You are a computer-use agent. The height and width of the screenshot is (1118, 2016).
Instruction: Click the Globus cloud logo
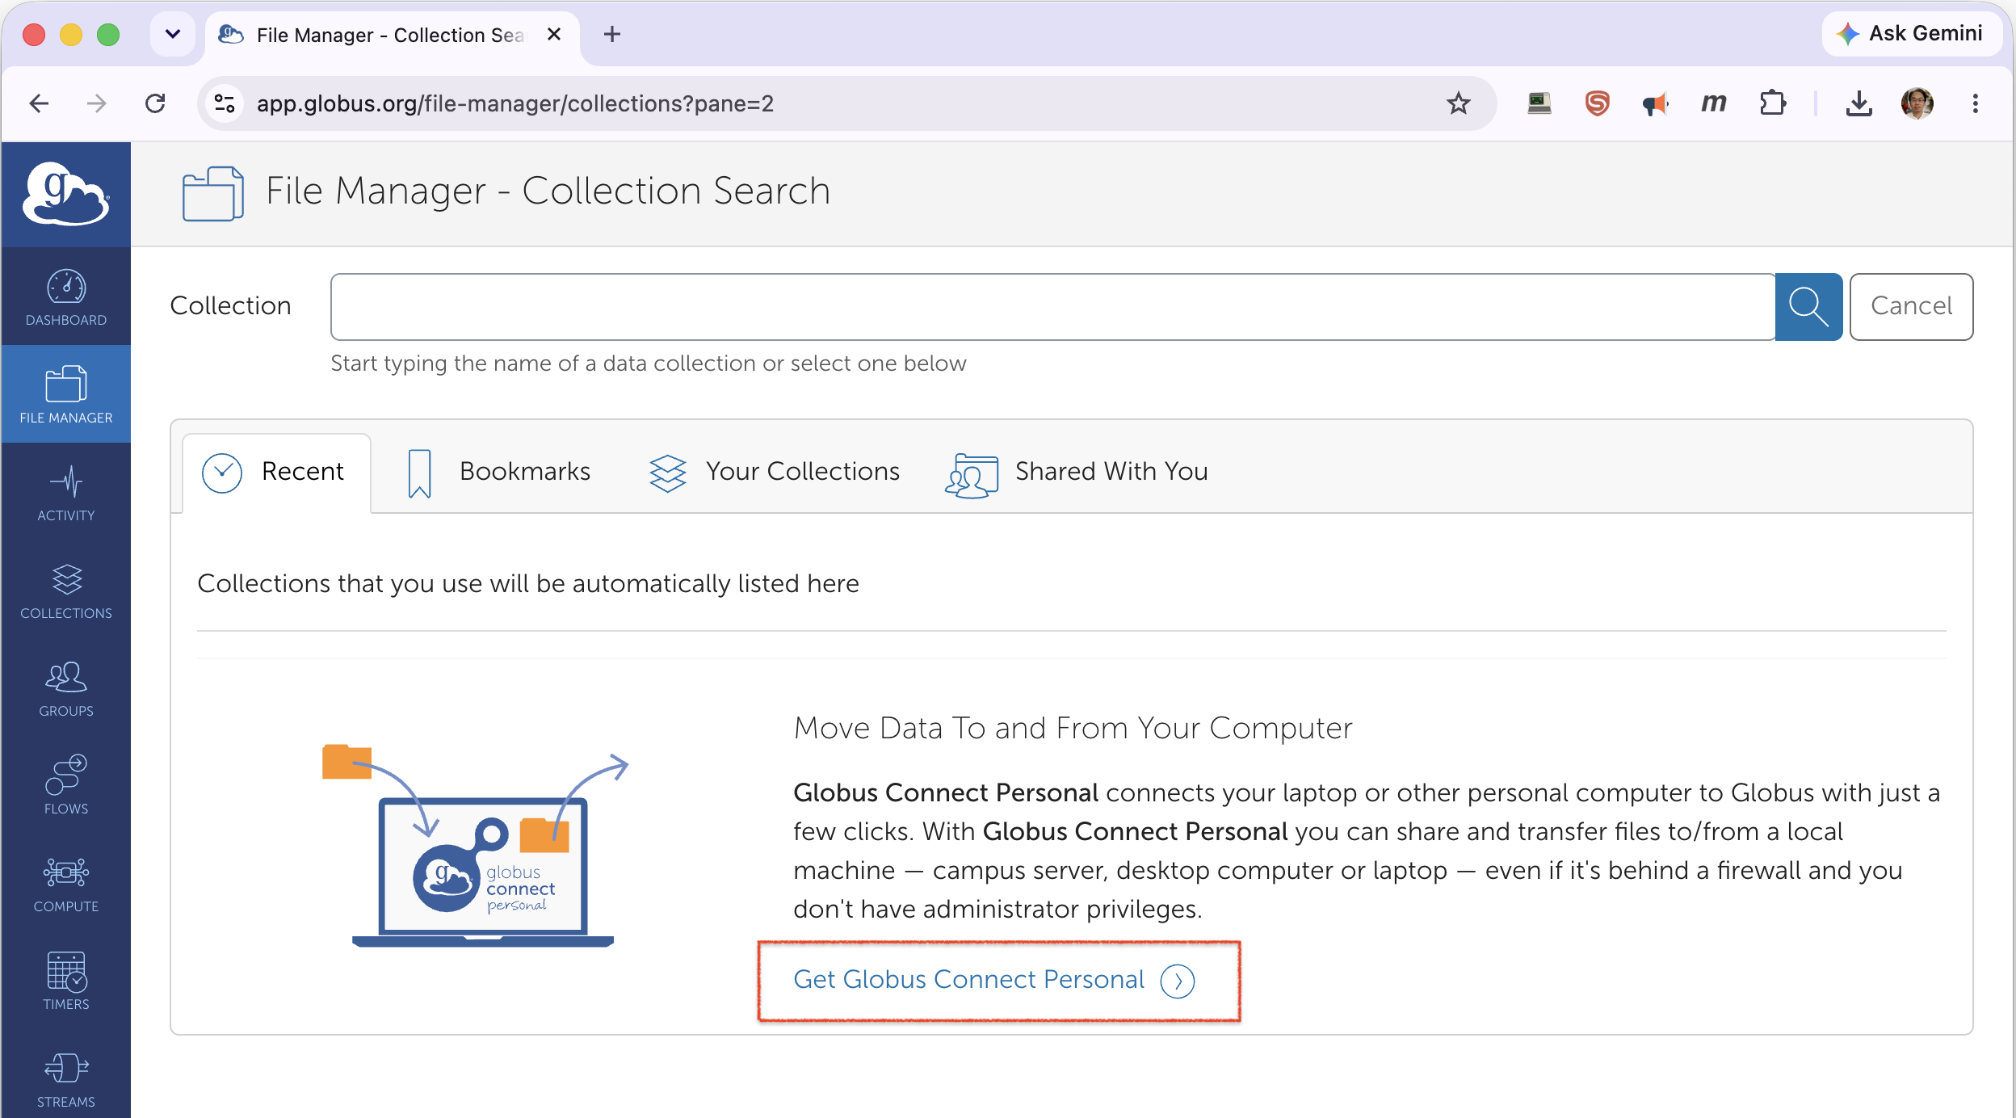pyautogui.click(x=66, y=194)
